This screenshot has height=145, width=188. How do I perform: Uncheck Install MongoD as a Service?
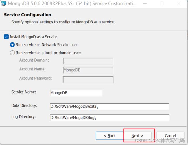point(6,37)
